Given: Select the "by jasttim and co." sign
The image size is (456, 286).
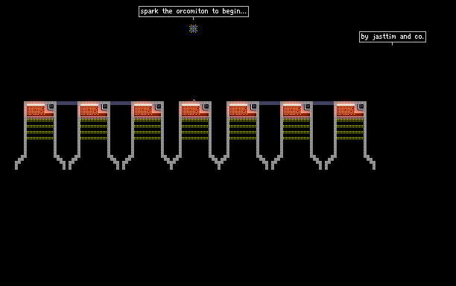Looking at the screenshot, I should (393, 36).
